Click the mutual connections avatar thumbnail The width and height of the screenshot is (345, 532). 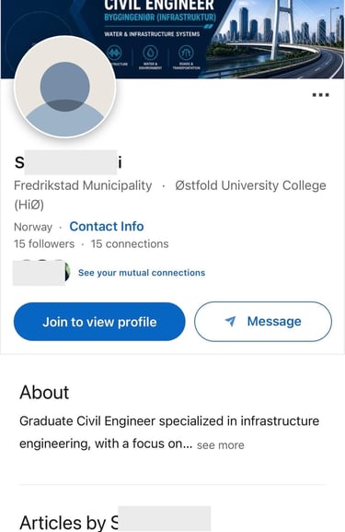coord(41,272)
